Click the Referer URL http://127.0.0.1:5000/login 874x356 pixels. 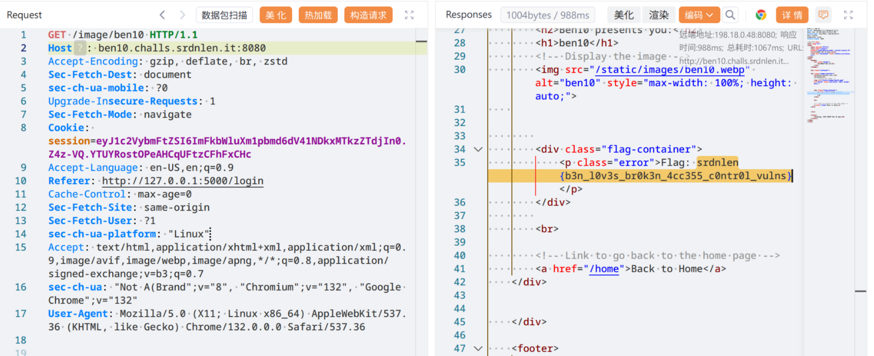point(183,181)
